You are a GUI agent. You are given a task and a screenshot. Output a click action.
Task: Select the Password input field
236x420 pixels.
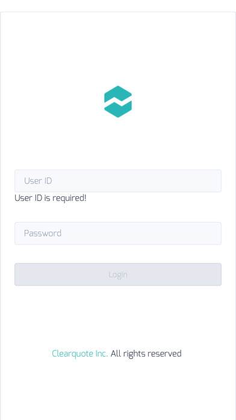118,234
